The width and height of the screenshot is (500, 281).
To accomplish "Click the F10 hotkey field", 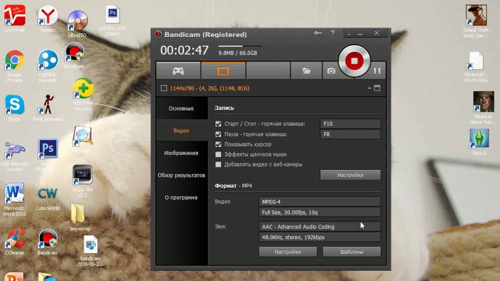I will 350,124.
